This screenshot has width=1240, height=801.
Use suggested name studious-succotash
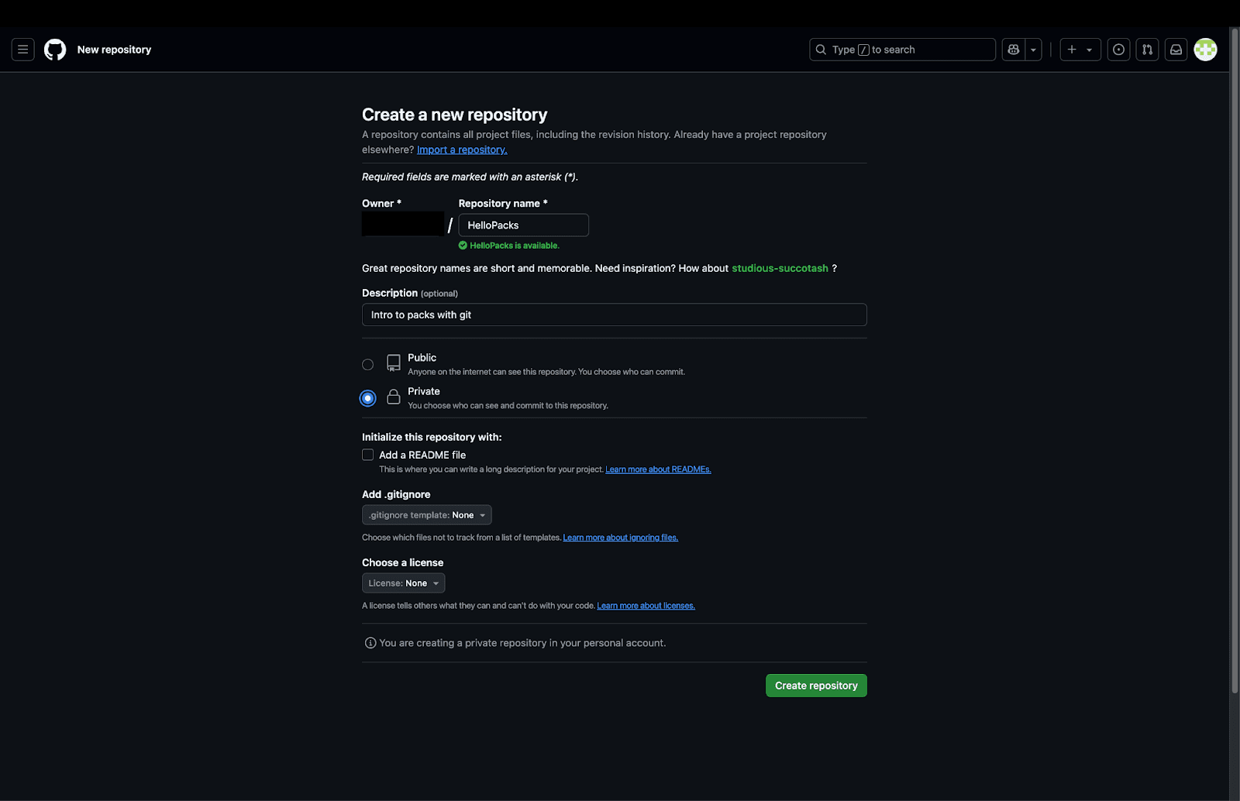pyautogui.click(x=780, y=269)
